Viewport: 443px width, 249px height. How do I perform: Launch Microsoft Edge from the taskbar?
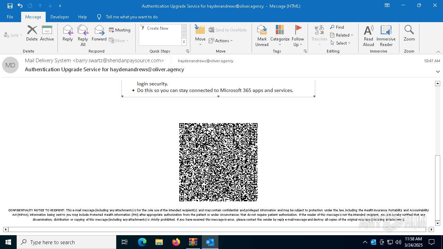click(x=142, y=242)
